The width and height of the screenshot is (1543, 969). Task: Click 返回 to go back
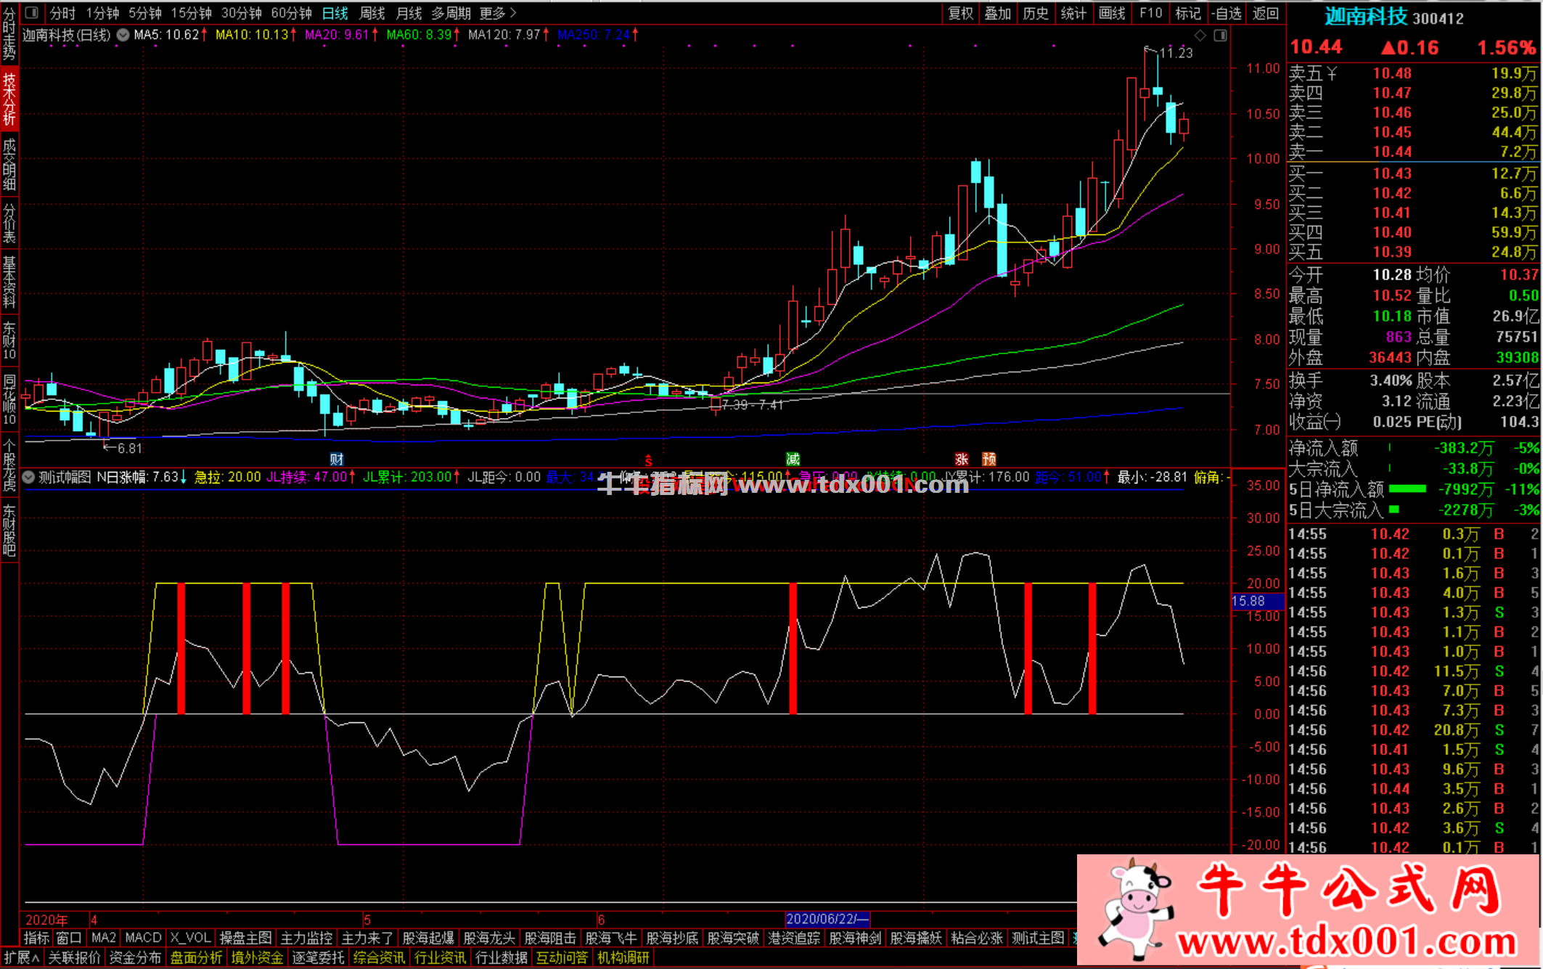[x=1266, y=13]
